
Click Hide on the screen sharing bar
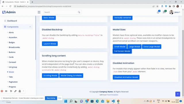[x=60, y=98]
